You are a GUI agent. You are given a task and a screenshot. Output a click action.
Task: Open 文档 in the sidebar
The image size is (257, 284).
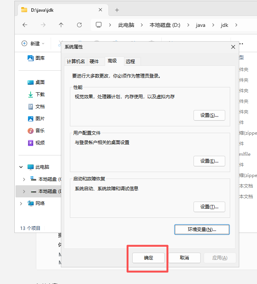pos(36,107)
